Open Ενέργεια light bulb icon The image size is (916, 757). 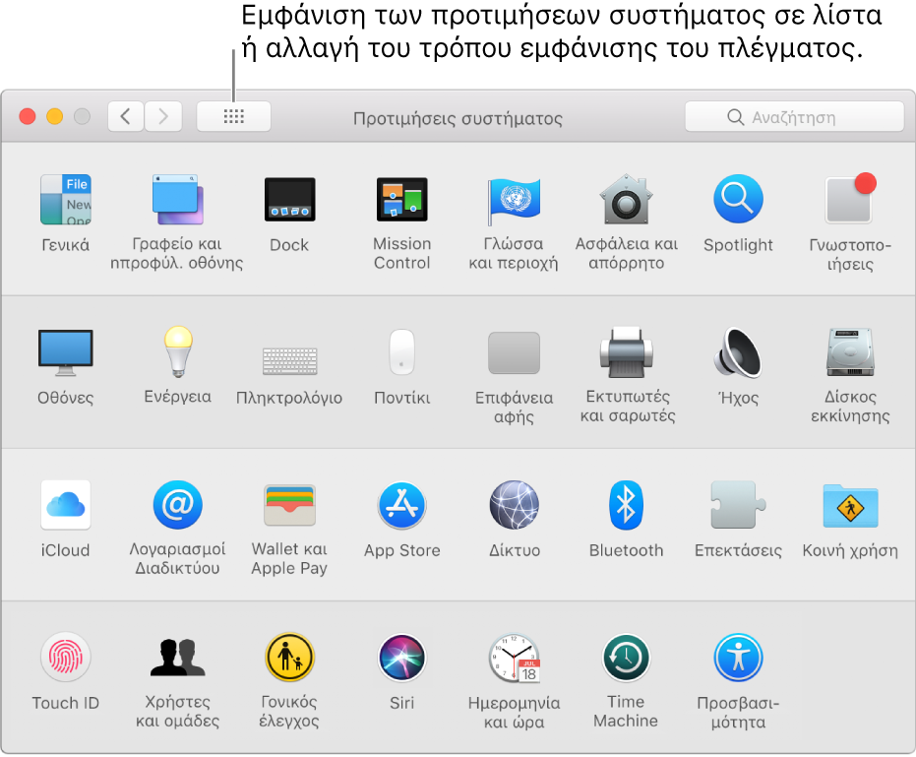(177, 351)
